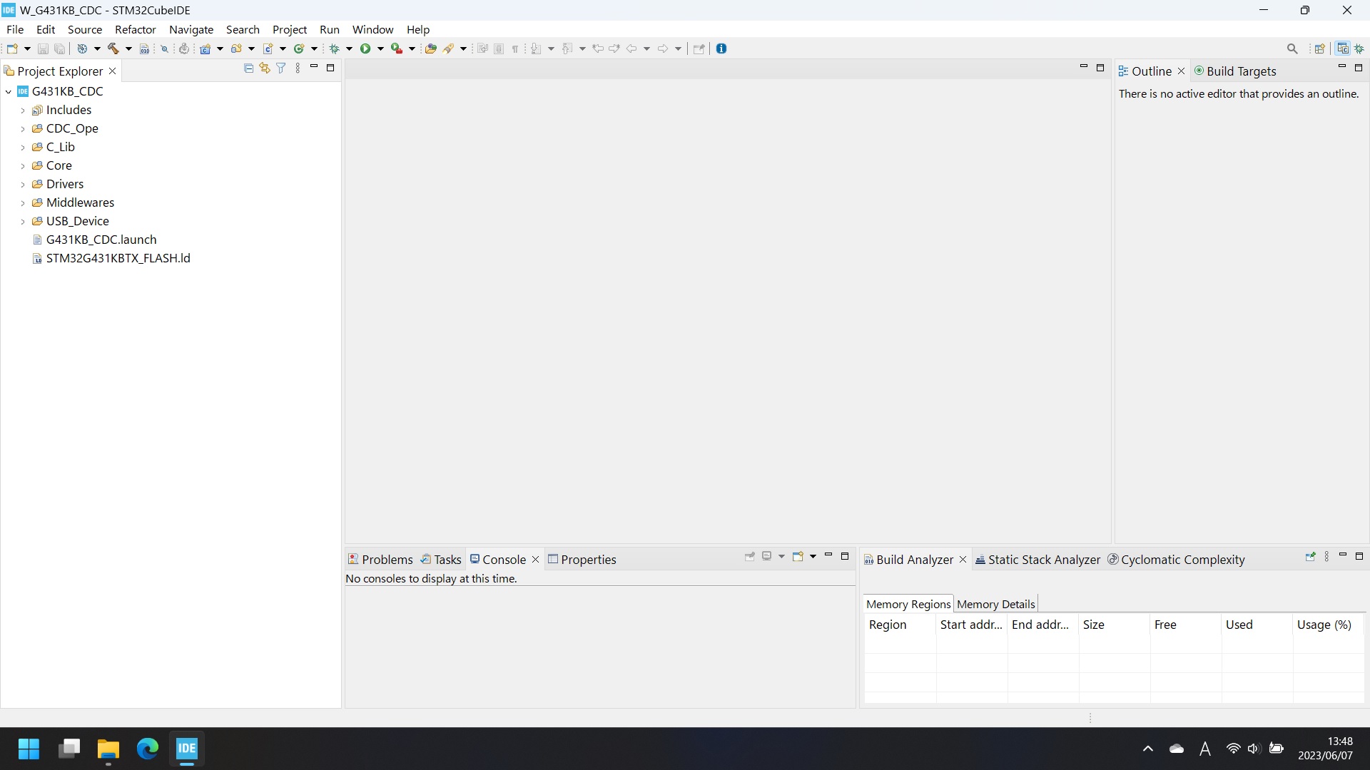Select the G431KB_CDC.launch file
The height and width of the screenshot is (770, 1370).
[x=101, y=240]
